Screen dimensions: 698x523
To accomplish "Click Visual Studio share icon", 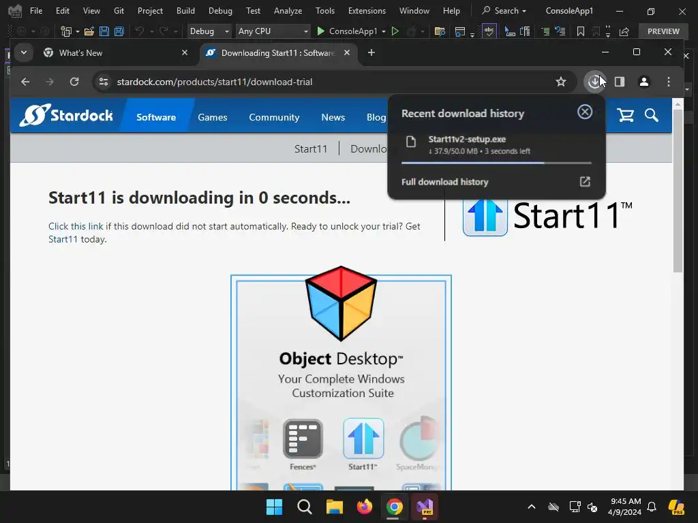I will [x=624, y=31].
